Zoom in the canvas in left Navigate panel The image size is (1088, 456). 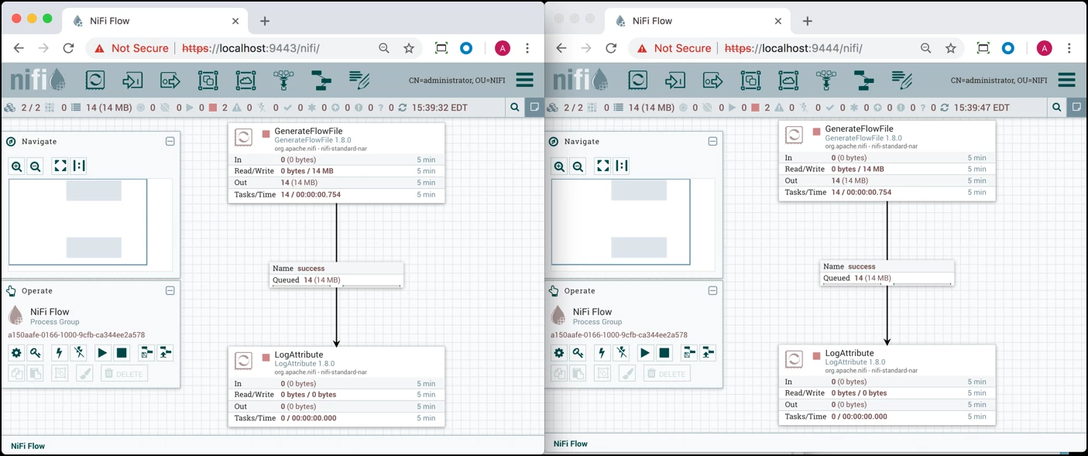(x=17, y=166)
